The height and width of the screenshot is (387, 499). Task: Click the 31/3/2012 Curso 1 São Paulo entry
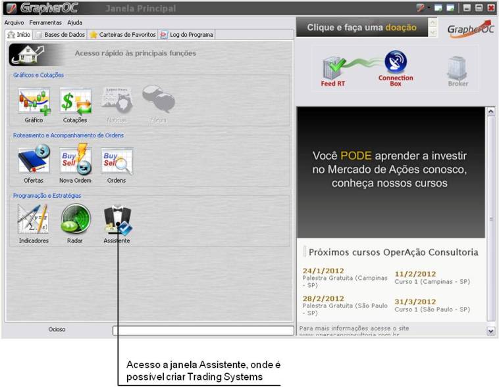pos(432,306)
